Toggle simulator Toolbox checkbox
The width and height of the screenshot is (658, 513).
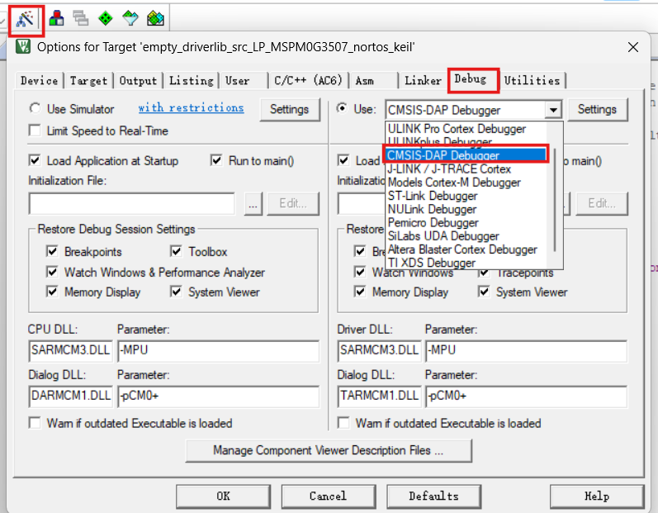coord(176,251)
